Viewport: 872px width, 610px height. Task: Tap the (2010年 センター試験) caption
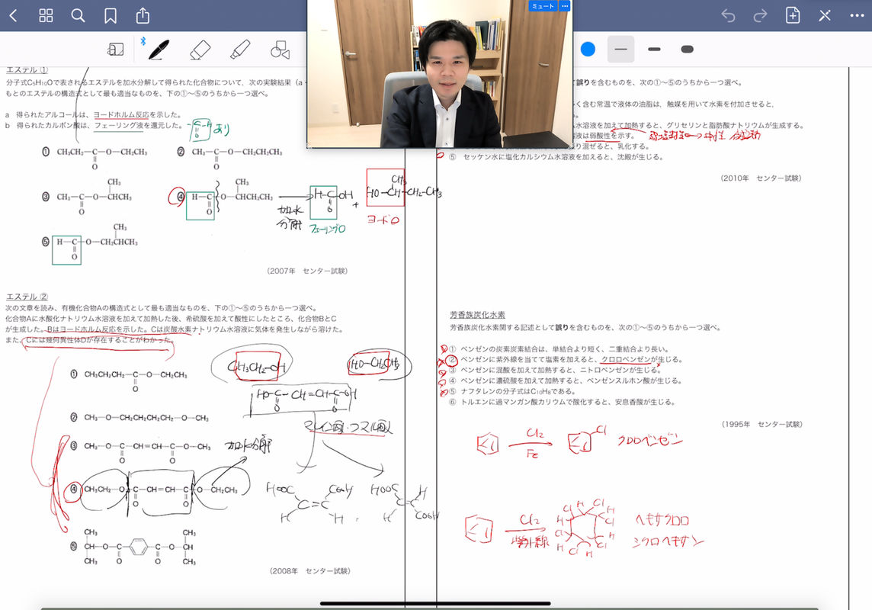[x=761, y=178]
